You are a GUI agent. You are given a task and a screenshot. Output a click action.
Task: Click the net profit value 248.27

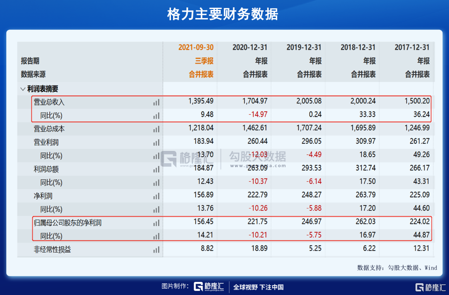(x=312, y=195)
